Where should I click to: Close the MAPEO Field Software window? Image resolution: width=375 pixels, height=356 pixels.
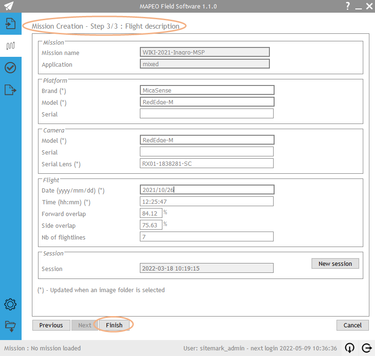[369, 6]
